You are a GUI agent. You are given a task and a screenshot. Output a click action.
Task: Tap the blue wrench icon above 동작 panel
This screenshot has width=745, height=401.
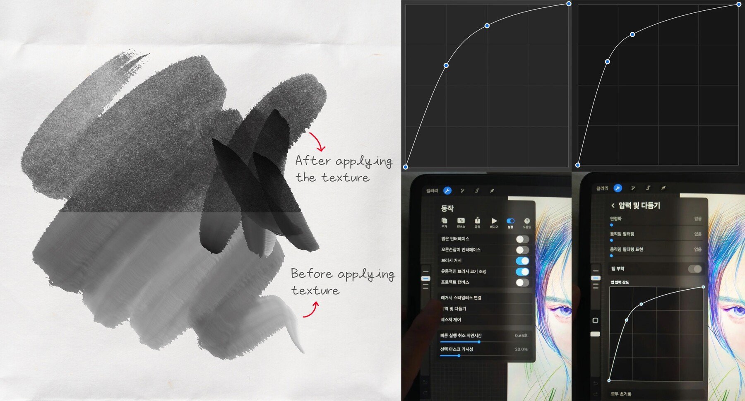(447, 190)
